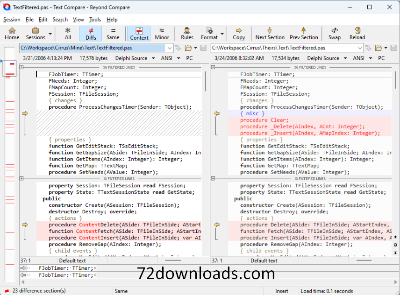This screenshot has width=400, height=295.
Task: Open the Session menu
Action: (x=12, y=20)
